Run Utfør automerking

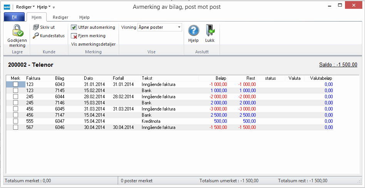tap(93, 27)
